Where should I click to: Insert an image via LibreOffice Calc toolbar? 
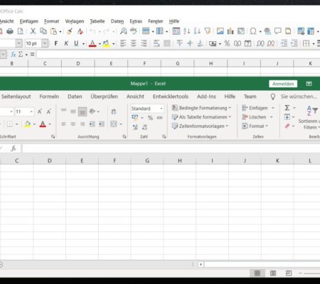220,31
